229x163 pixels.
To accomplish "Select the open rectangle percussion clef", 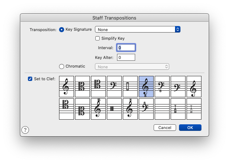I will click(x=130, y=87).
